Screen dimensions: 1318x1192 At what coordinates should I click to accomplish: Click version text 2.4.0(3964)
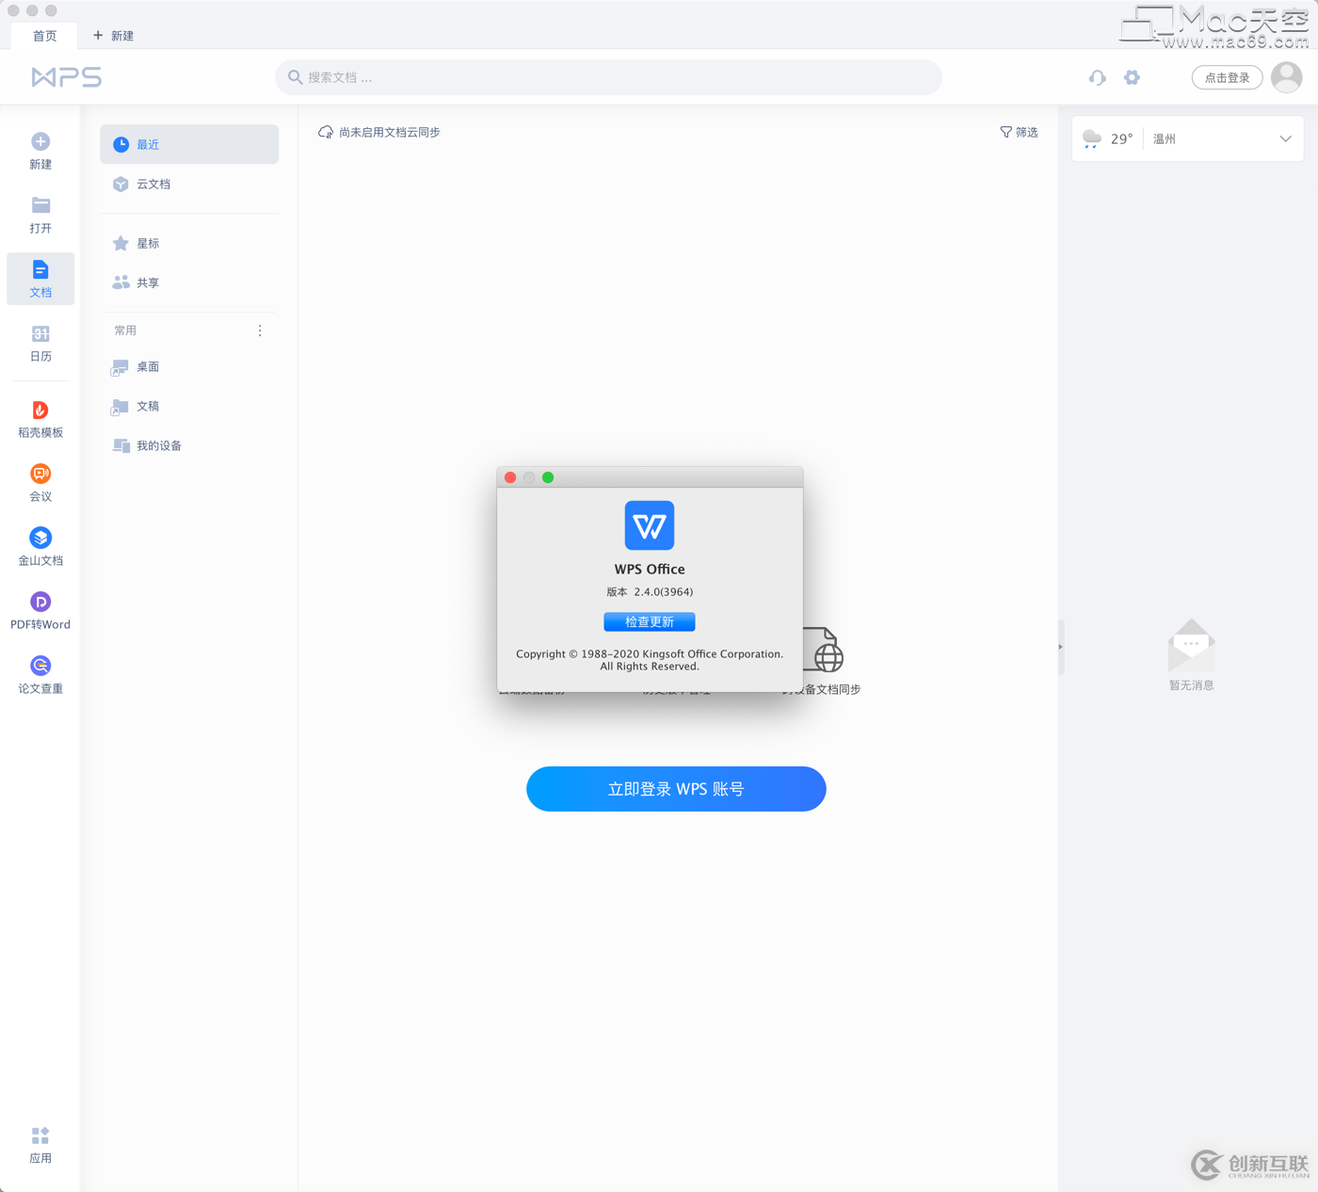664,592
